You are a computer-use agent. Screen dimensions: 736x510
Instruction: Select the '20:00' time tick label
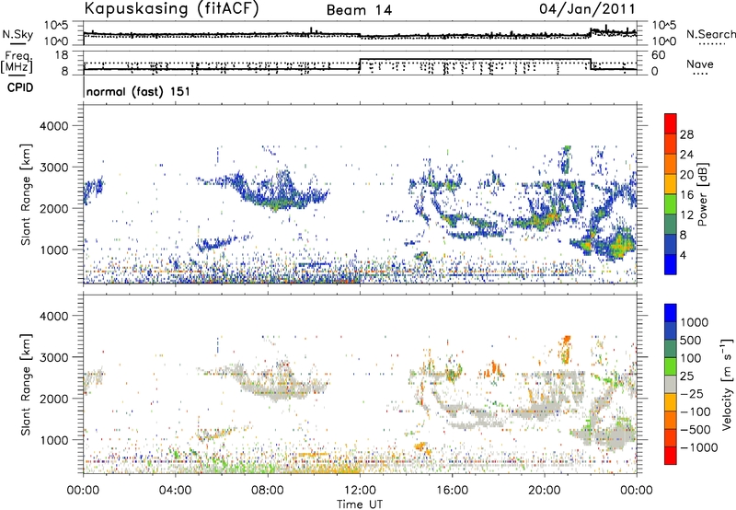[544, 491]
